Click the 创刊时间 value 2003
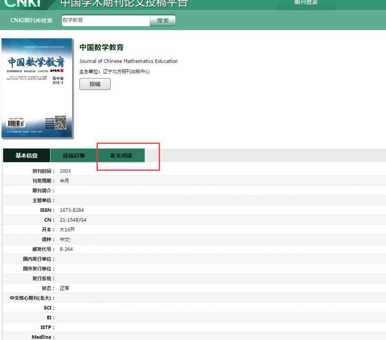Viewport: 386px width, 340px height. coord(65,171)
